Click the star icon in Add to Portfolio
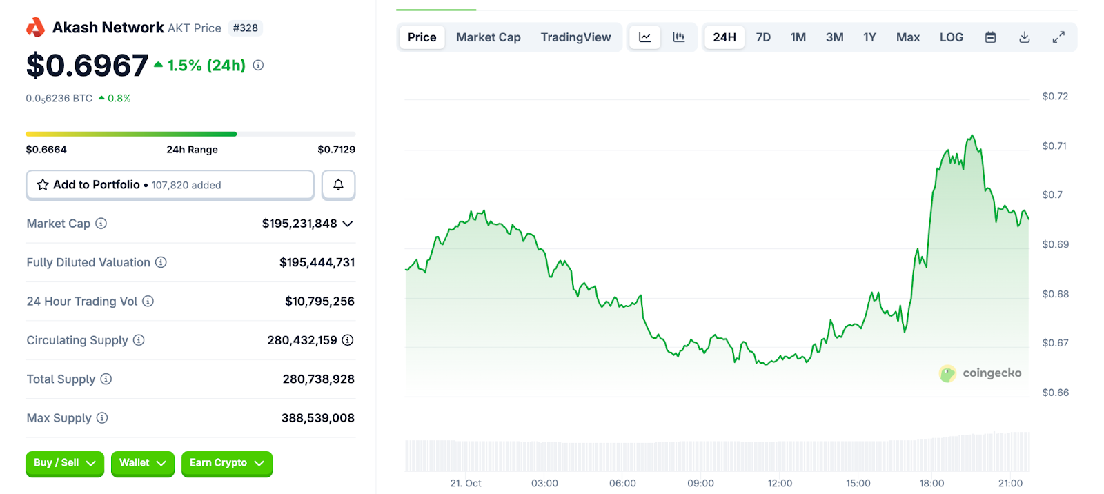 [43, 185]
